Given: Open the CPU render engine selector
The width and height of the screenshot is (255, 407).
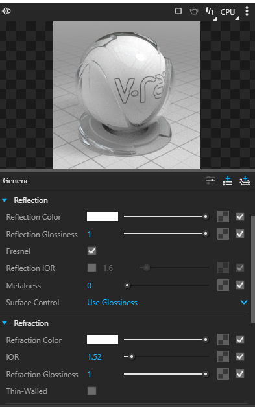Looking at the screenshot, I should pos(230,12).
